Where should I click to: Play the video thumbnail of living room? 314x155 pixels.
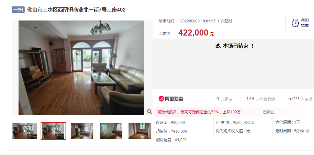pyautogui.click(x=25, y=131)
